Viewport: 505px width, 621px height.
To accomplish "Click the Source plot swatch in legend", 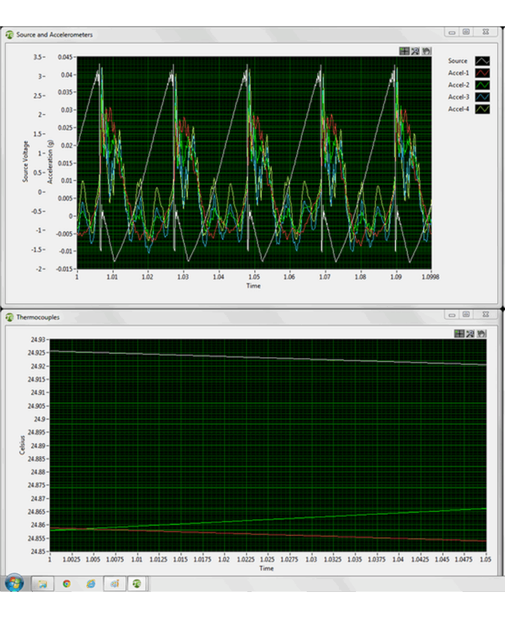I will (482, 61).
